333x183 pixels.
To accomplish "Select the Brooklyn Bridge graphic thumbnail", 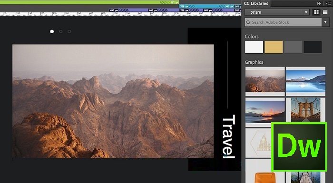I will pos(305,110).
